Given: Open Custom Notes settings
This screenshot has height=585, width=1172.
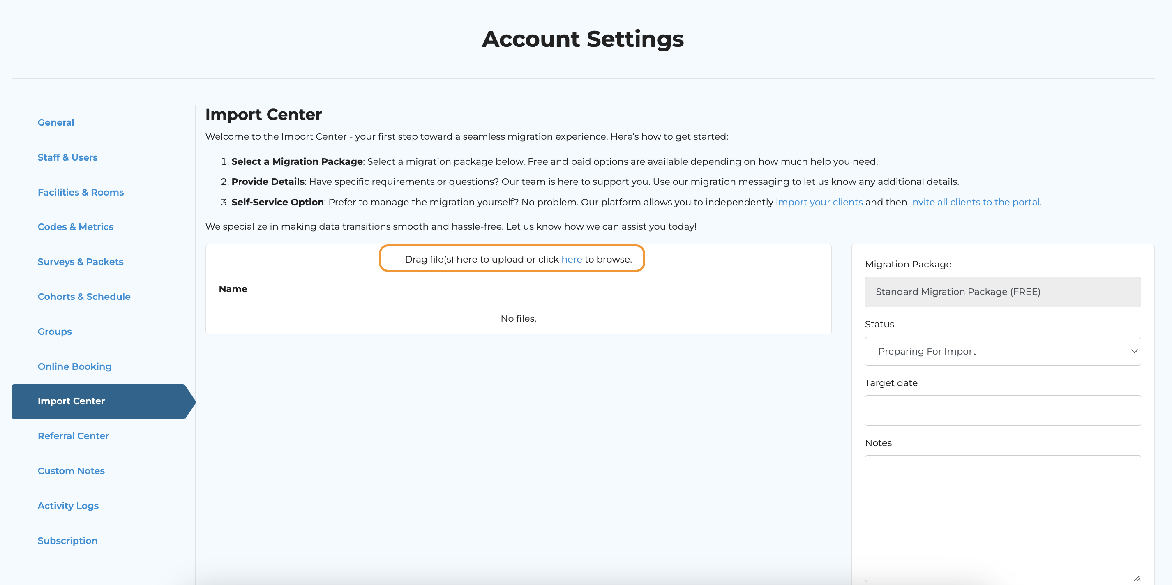Looking at the screenshot, I should coord(71,471).
